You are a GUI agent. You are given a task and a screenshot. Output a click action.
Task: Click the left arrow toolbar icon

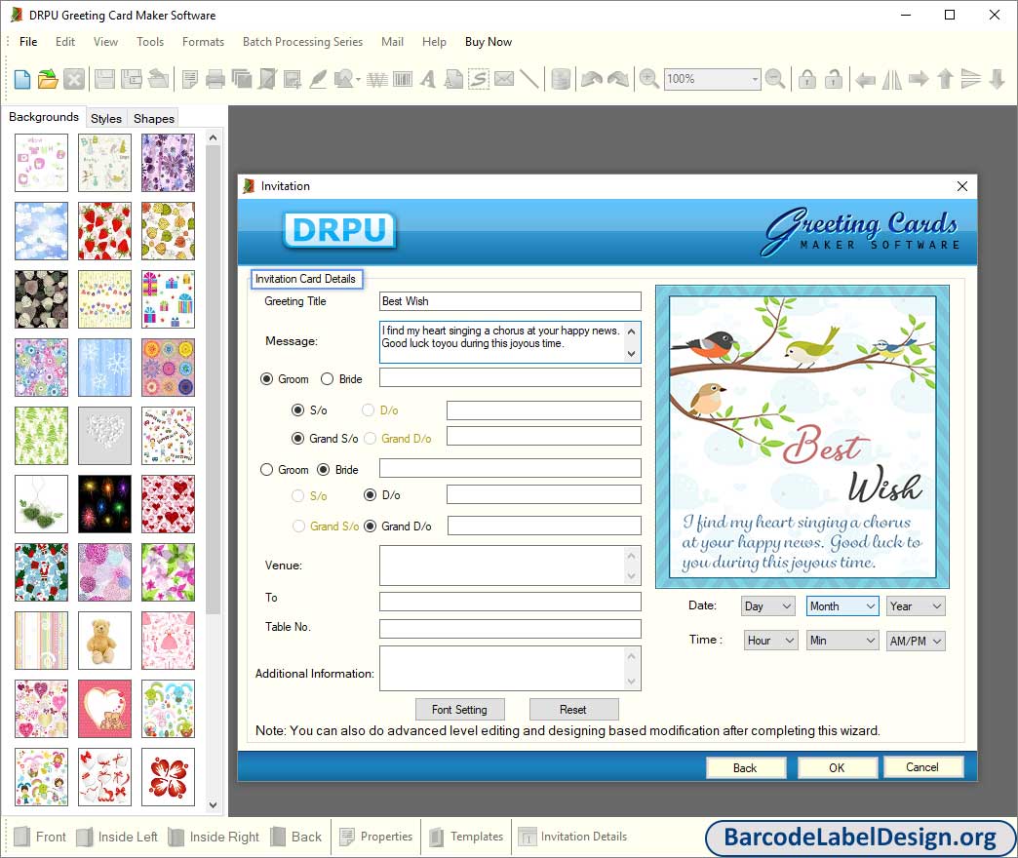[x=865, y=79]
